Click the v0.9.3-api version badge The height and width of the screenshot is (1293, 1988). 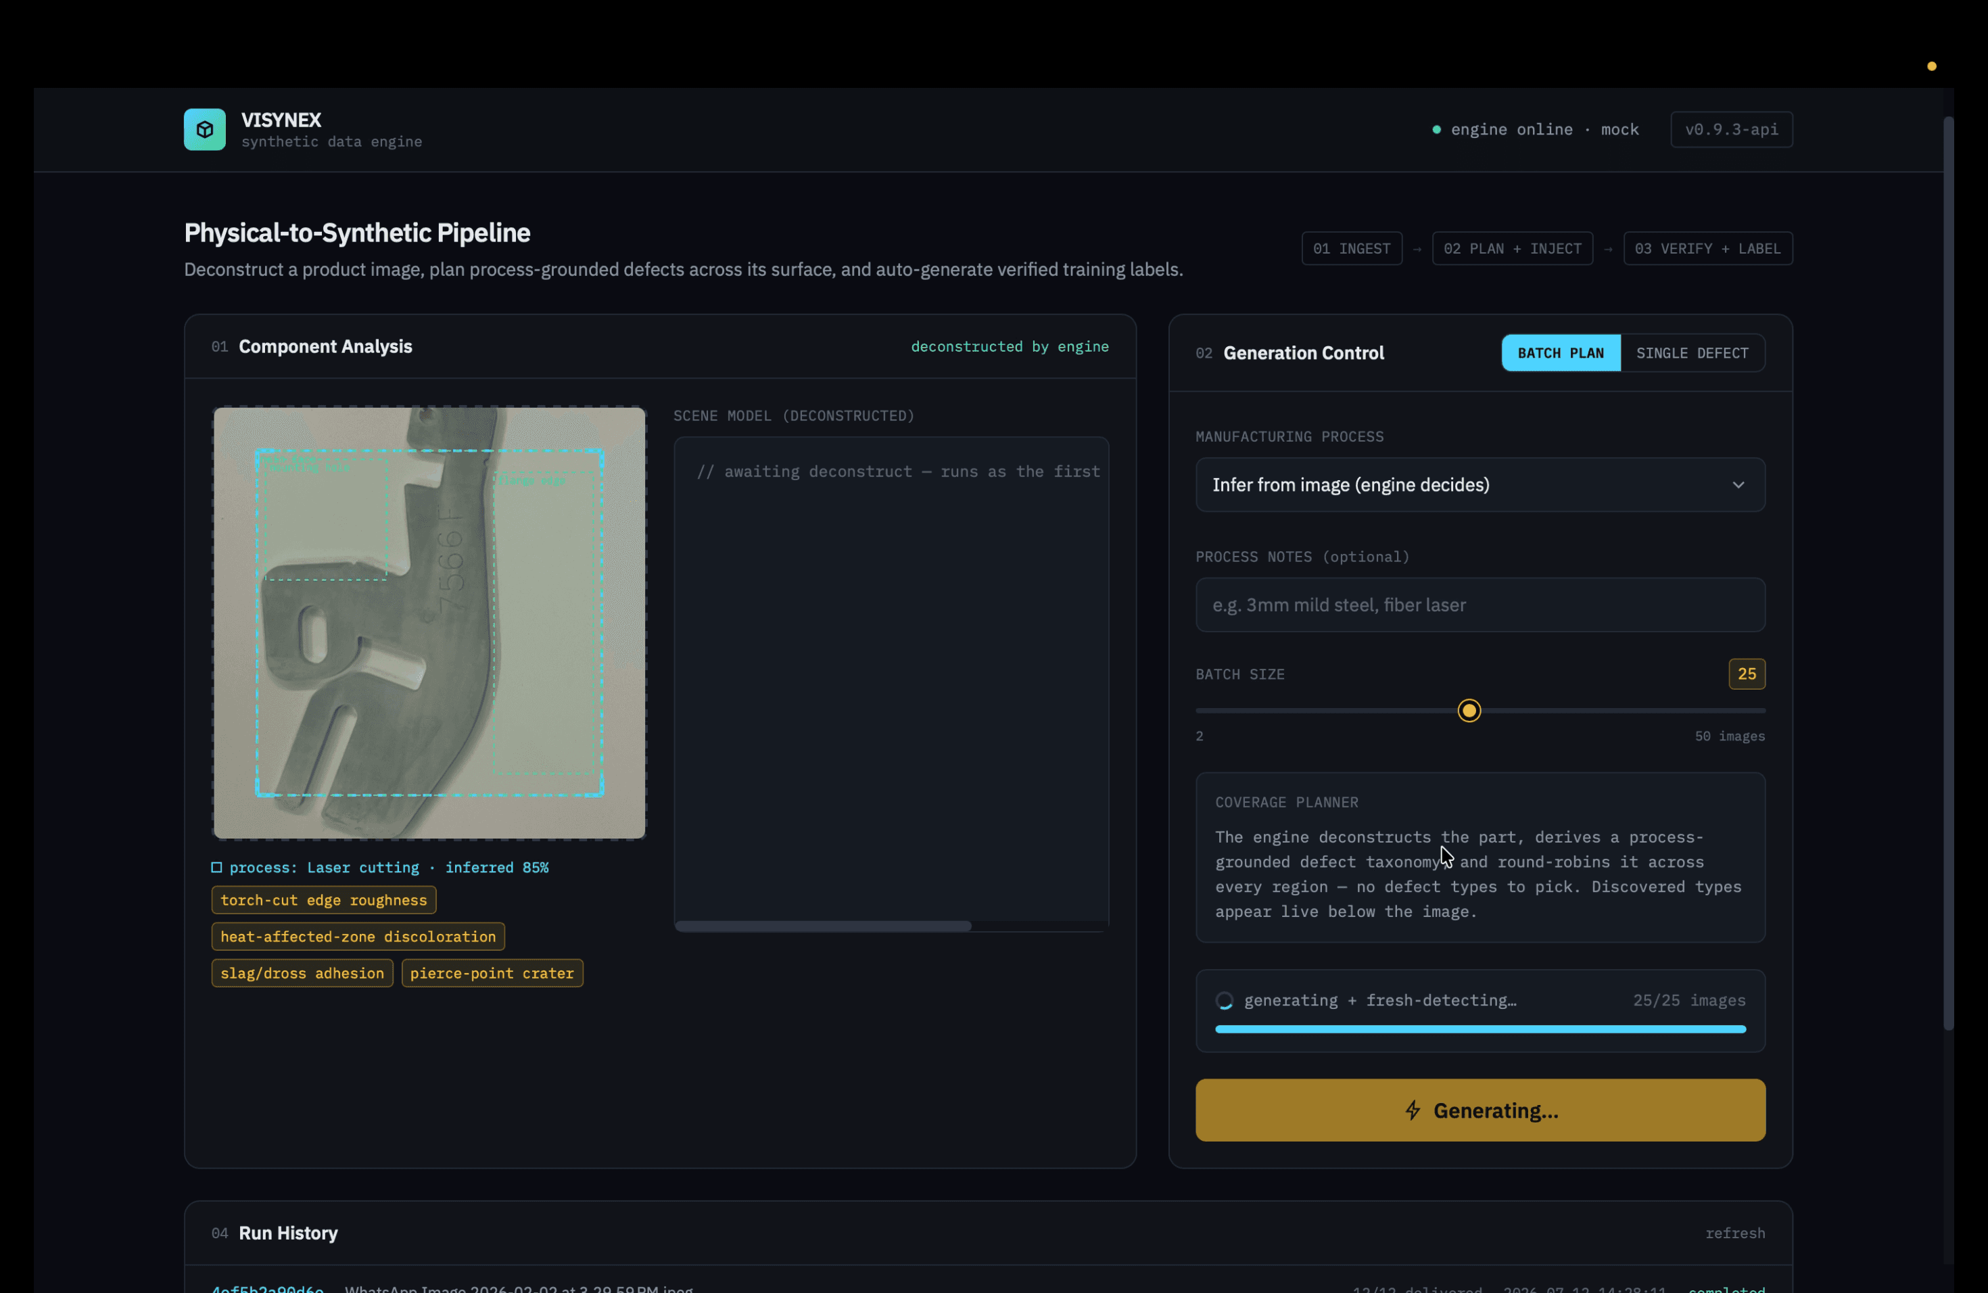[x=1731, y=129]
